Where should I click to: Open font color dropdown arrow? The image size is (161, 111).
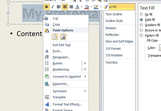point(82,7)
